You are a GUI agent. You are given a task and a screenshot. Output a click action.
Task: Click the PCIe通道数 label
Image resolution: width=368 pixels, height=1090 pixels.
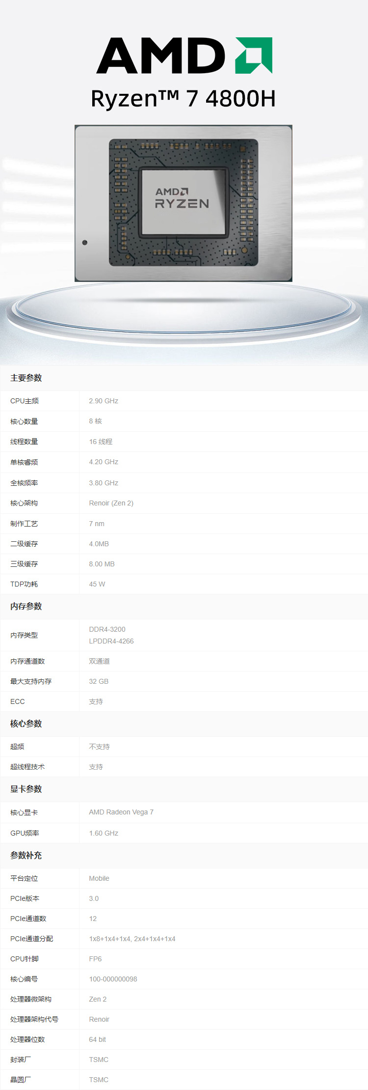point(28,919)
